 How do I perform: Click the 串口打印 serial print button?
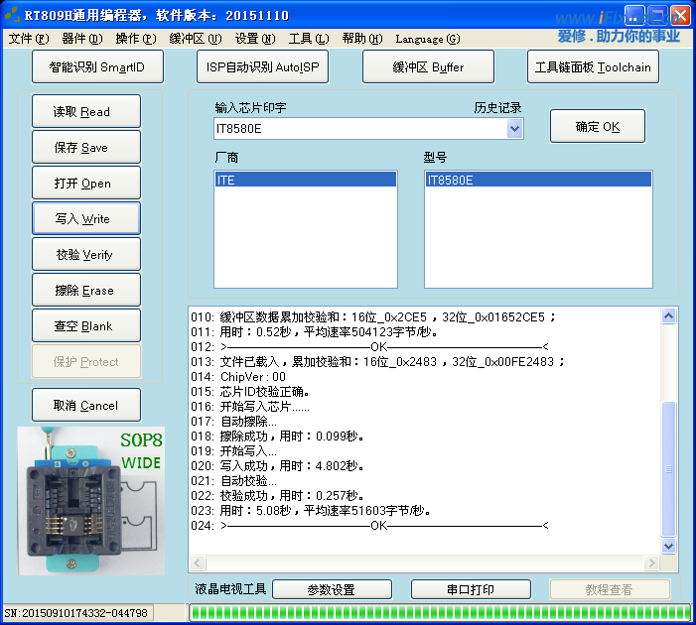click(471, 589)
